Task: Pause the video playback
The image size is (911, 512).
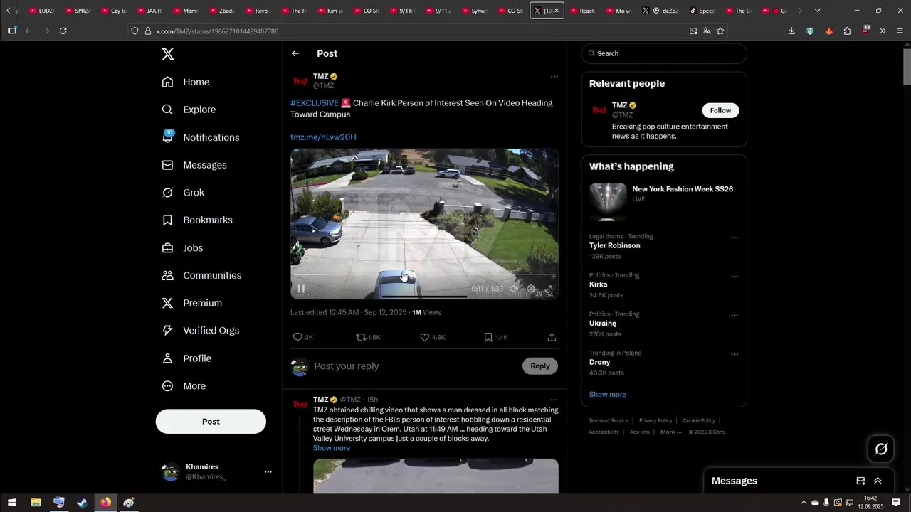Action: coord(301,289)
